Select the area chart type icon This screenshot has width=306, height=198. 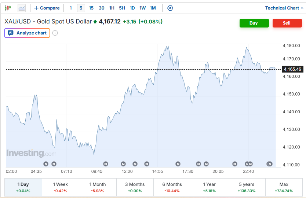click(x=22, y=8)
